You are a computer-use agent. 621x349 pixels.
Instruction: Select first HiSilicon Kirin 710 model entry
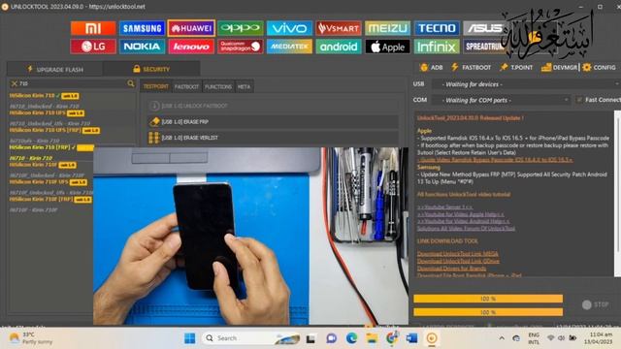[44, 96]
